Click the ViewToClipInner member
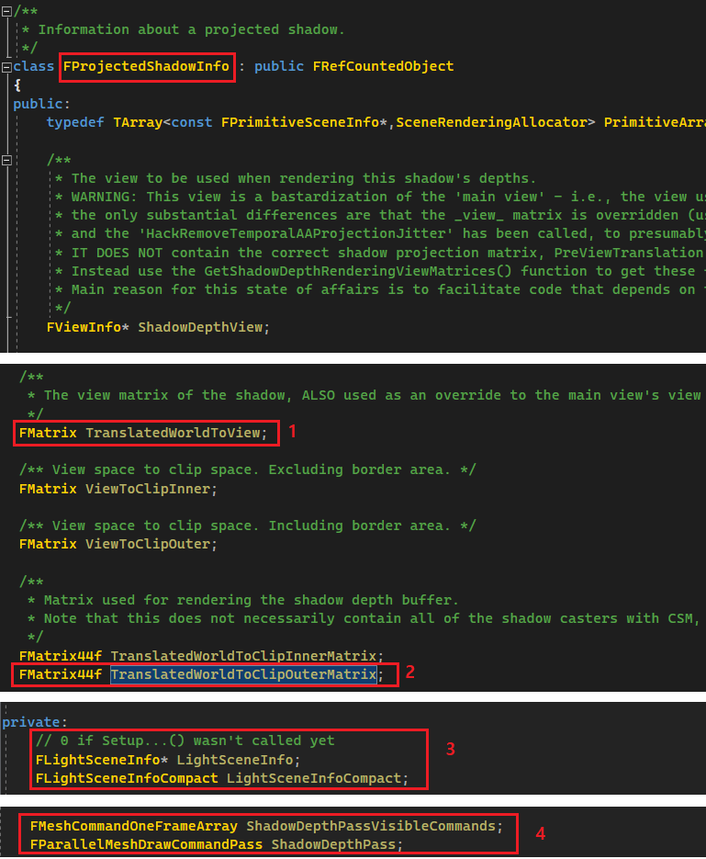Viewport: 706px width, 859px height. [148, 489]
